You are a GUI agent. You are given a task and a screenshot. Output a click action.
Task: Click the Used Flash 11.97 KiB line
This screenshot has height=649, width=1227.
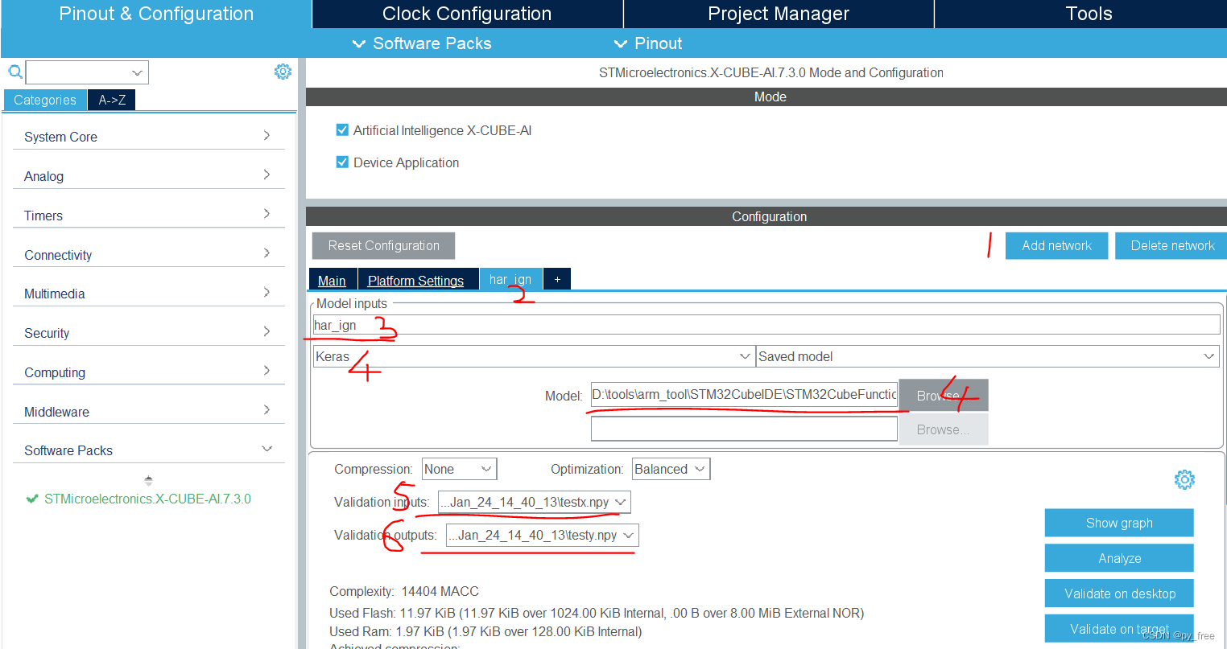point(597,613)
